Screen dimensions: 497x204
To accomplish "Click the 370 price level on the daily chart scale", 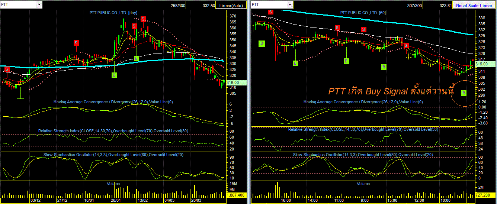I will point(234,16).
